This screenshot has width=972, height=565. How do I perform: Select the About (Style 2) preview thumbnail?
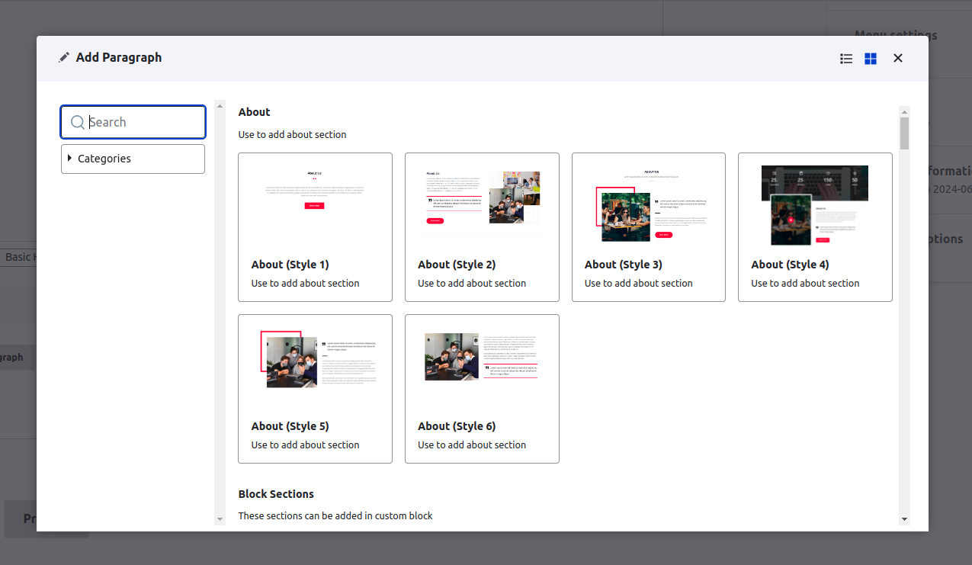[482, 197]
